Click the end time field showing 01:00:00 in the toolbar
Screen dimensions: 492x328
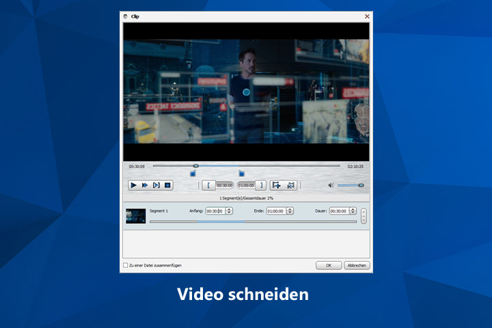point(246,185)
